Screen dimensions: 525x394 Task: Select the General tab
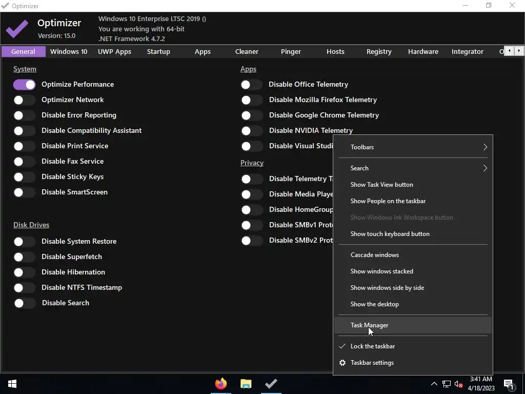tap(23, 52)
